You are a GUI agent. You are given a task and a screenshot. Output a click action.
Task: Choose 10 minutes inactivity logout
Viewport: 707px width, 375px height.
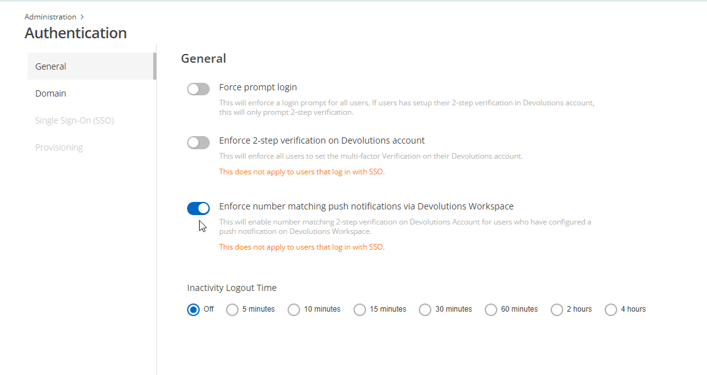[294, 309]
